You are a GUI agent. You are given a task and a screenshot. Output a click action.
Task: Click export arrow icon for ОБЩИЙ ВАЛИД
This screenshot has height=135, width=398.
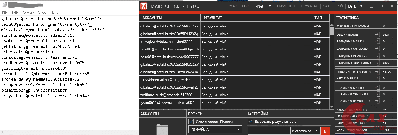point(377,35)
